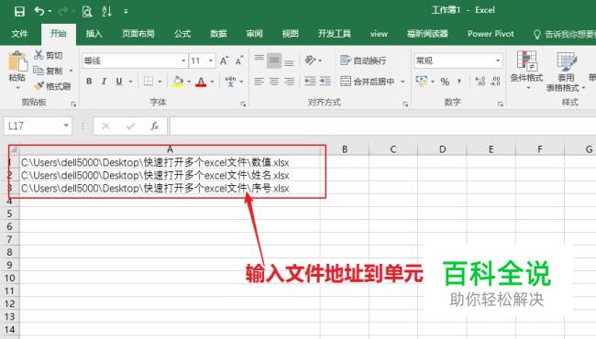Open the font size 11 dropdown

coord(211,60)
